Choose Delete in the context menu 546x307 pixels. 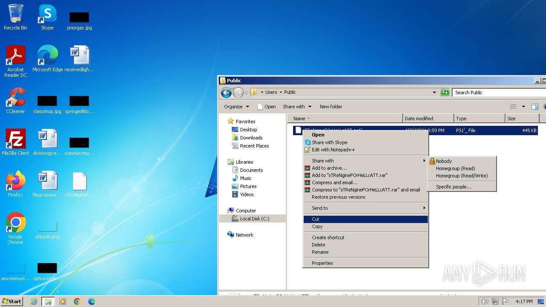[x=365, y=245]
